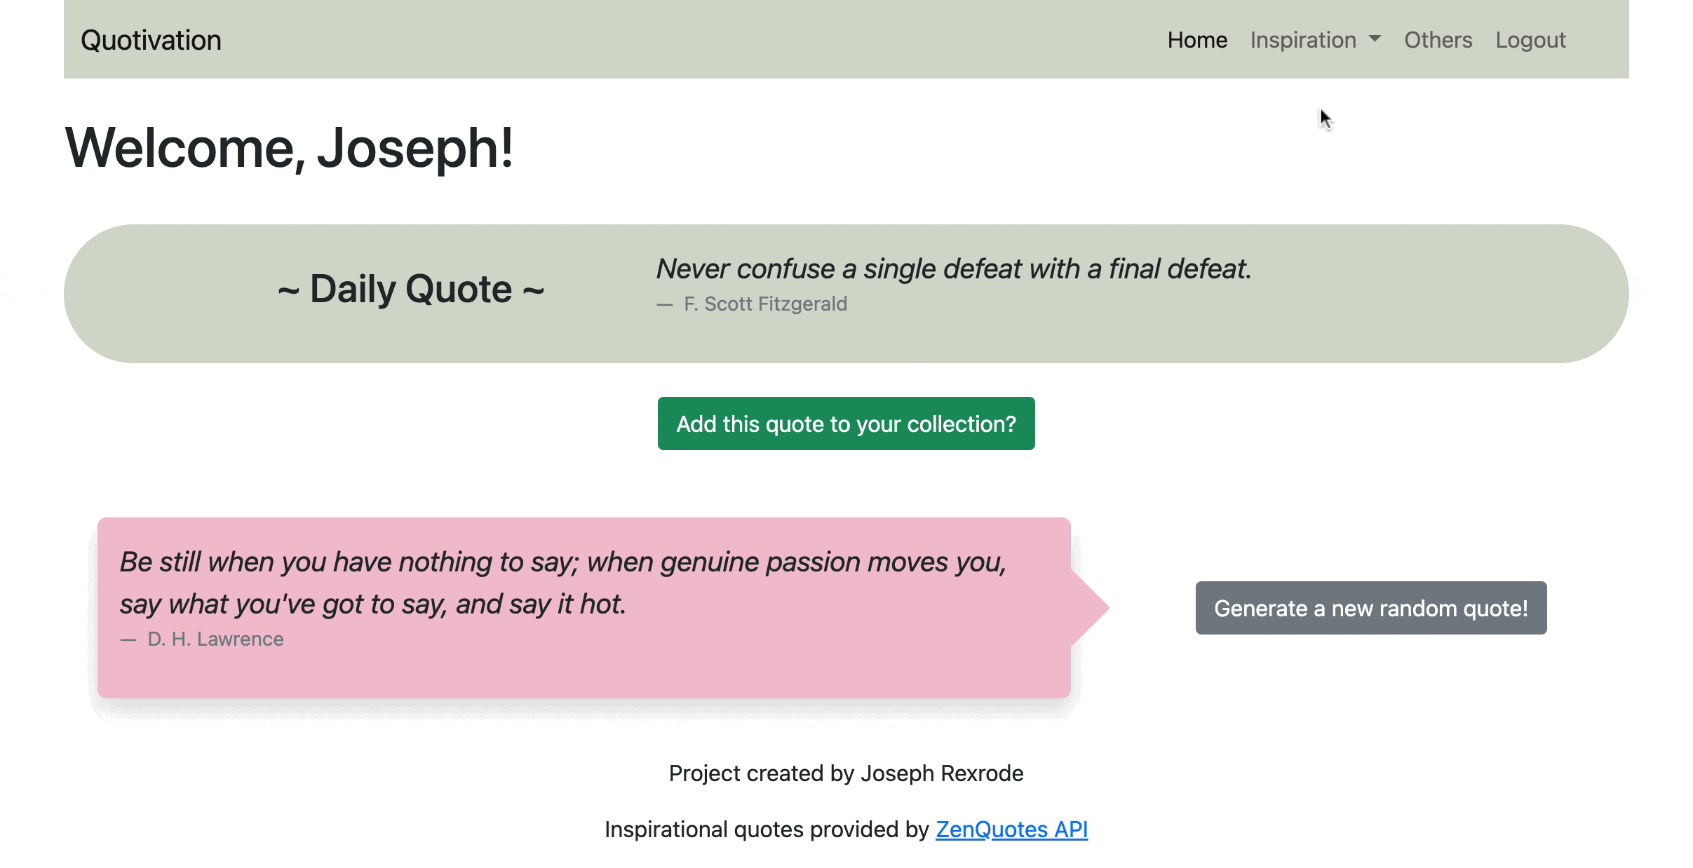Viewport: 1693px width, 868px height.
Task: Click the Inspirational quotes footer text
Action: (767, 829)
